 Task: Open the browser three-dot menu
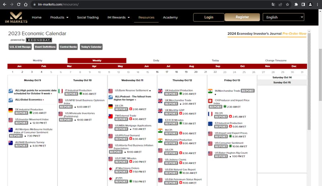[x=318, y=4]
